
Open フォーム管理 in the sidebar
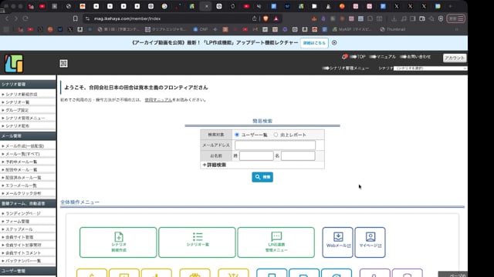(17, 222)
